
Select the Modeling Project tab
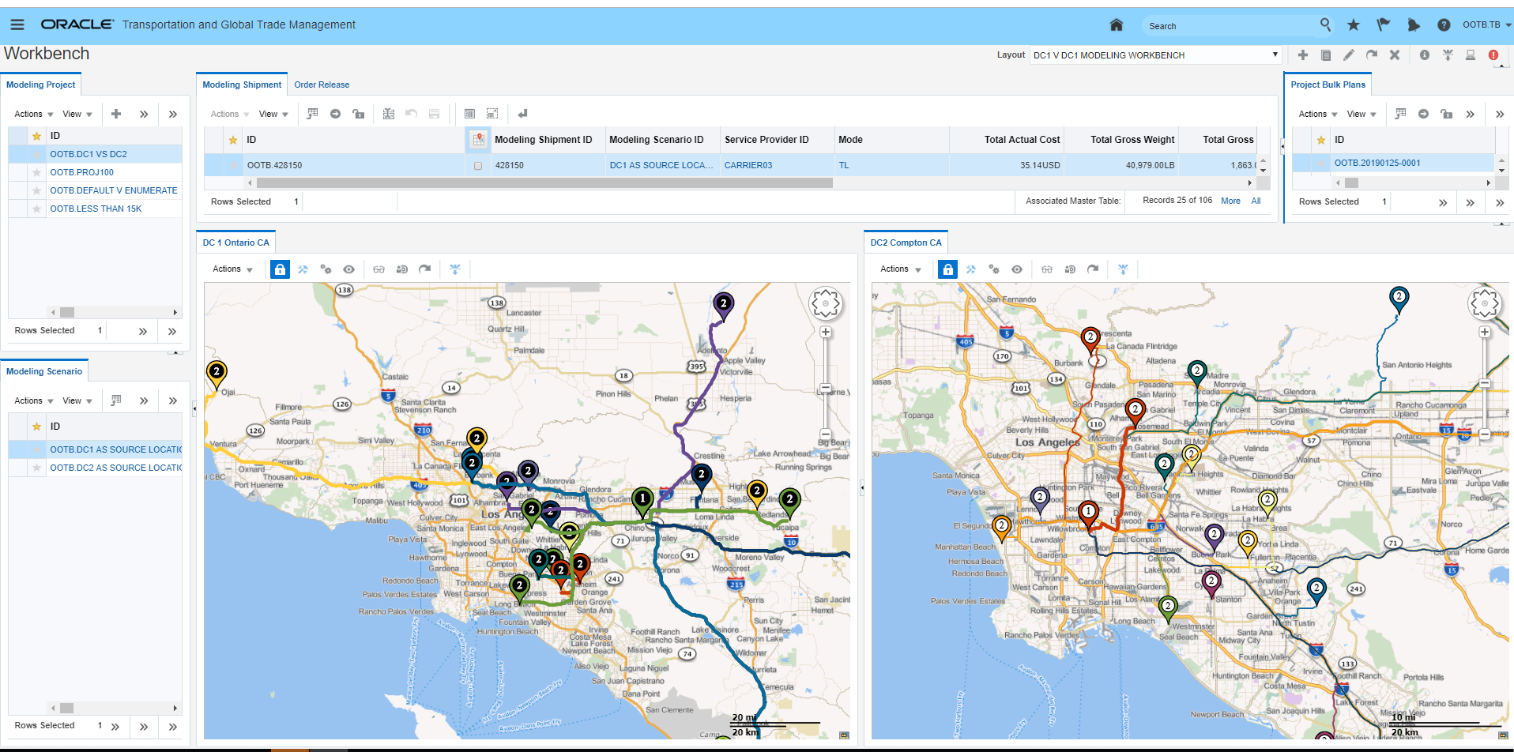coord(41,85)
